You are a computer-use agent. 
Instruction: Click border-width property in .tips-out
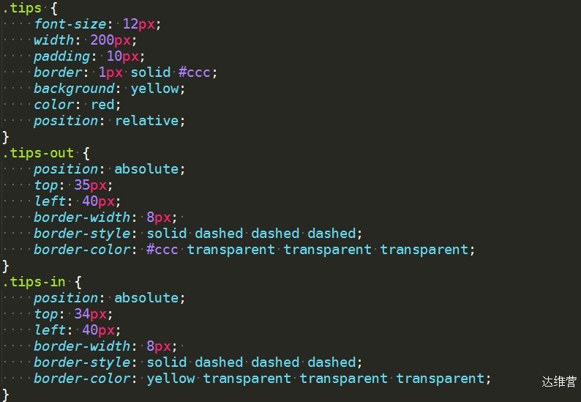click(82, 217)
